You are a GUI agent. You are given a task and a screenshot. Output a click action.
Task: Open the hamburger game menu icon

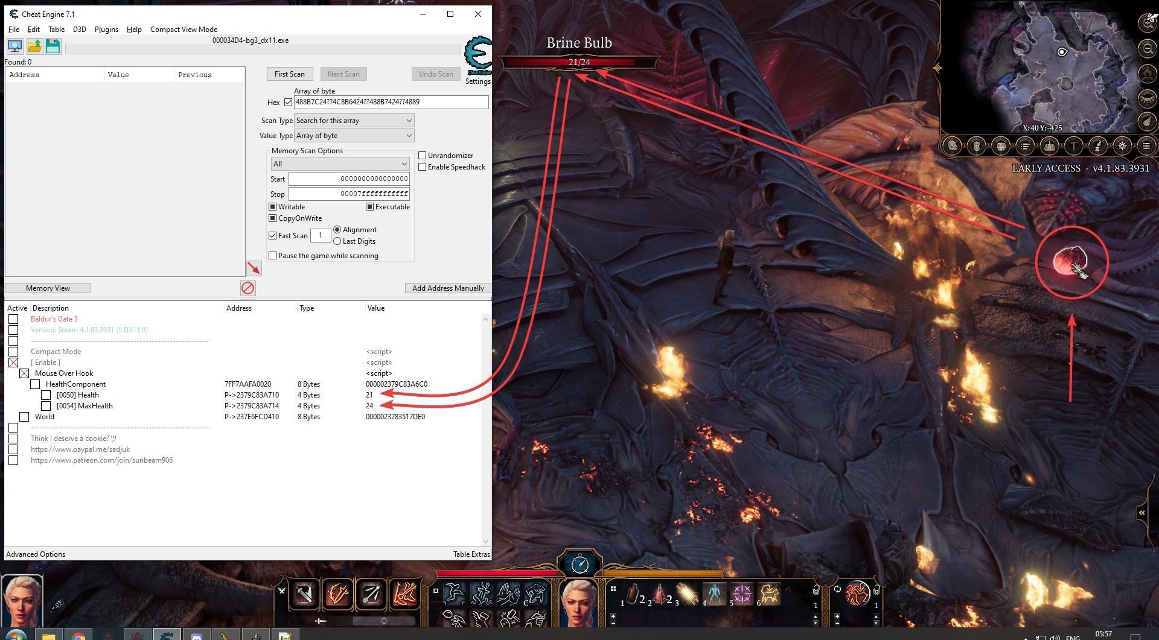pos(1146,145)
